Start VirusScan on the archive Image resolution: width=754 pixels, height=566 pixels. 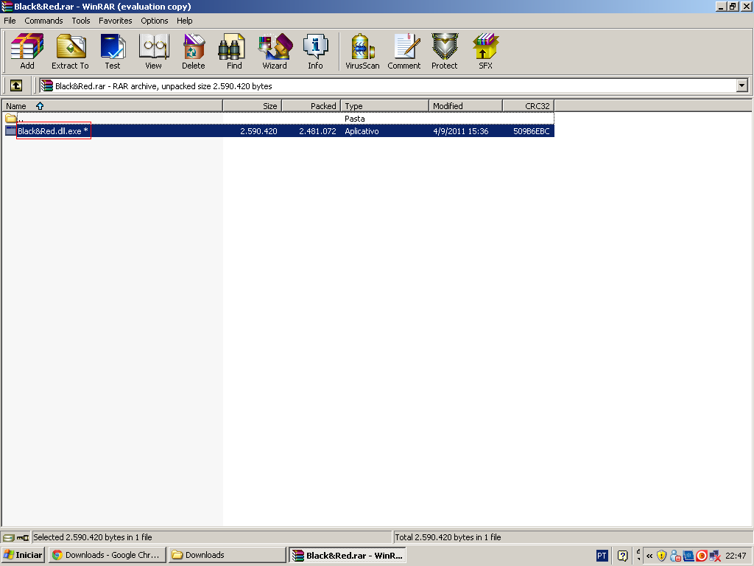(x=362, y=51)
